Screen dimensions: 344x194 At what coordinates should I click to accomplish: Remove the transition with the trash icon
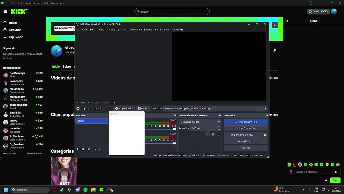tap(213, 134)
